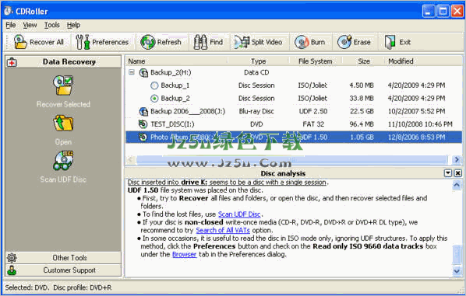The width and height of the screenshot is (466, 296).
Task: Sort by the Size column header
Action: pyautogui.click(x=364, y=61)
